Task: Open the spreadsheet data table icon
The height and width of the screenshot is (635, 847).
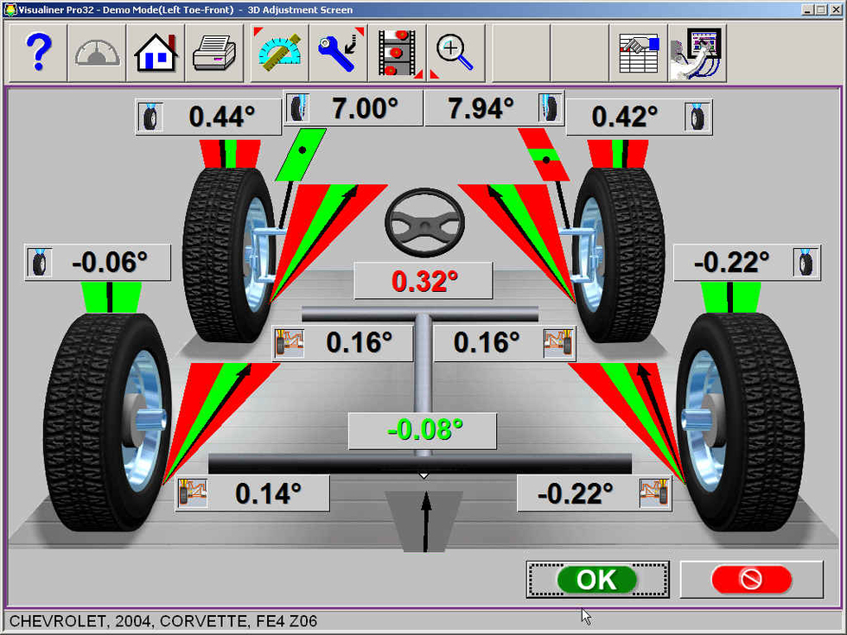Action: click(x=639, y=53)
